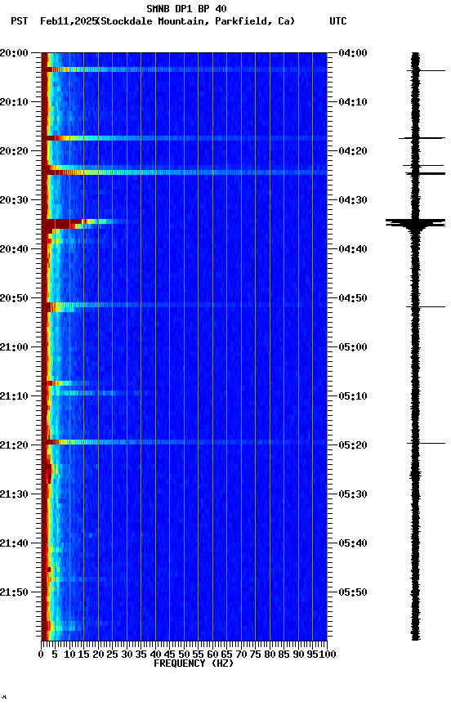Click the 04:30 UTC time label
Viewport: 451px width, 706px height.
tap(353, 200)
